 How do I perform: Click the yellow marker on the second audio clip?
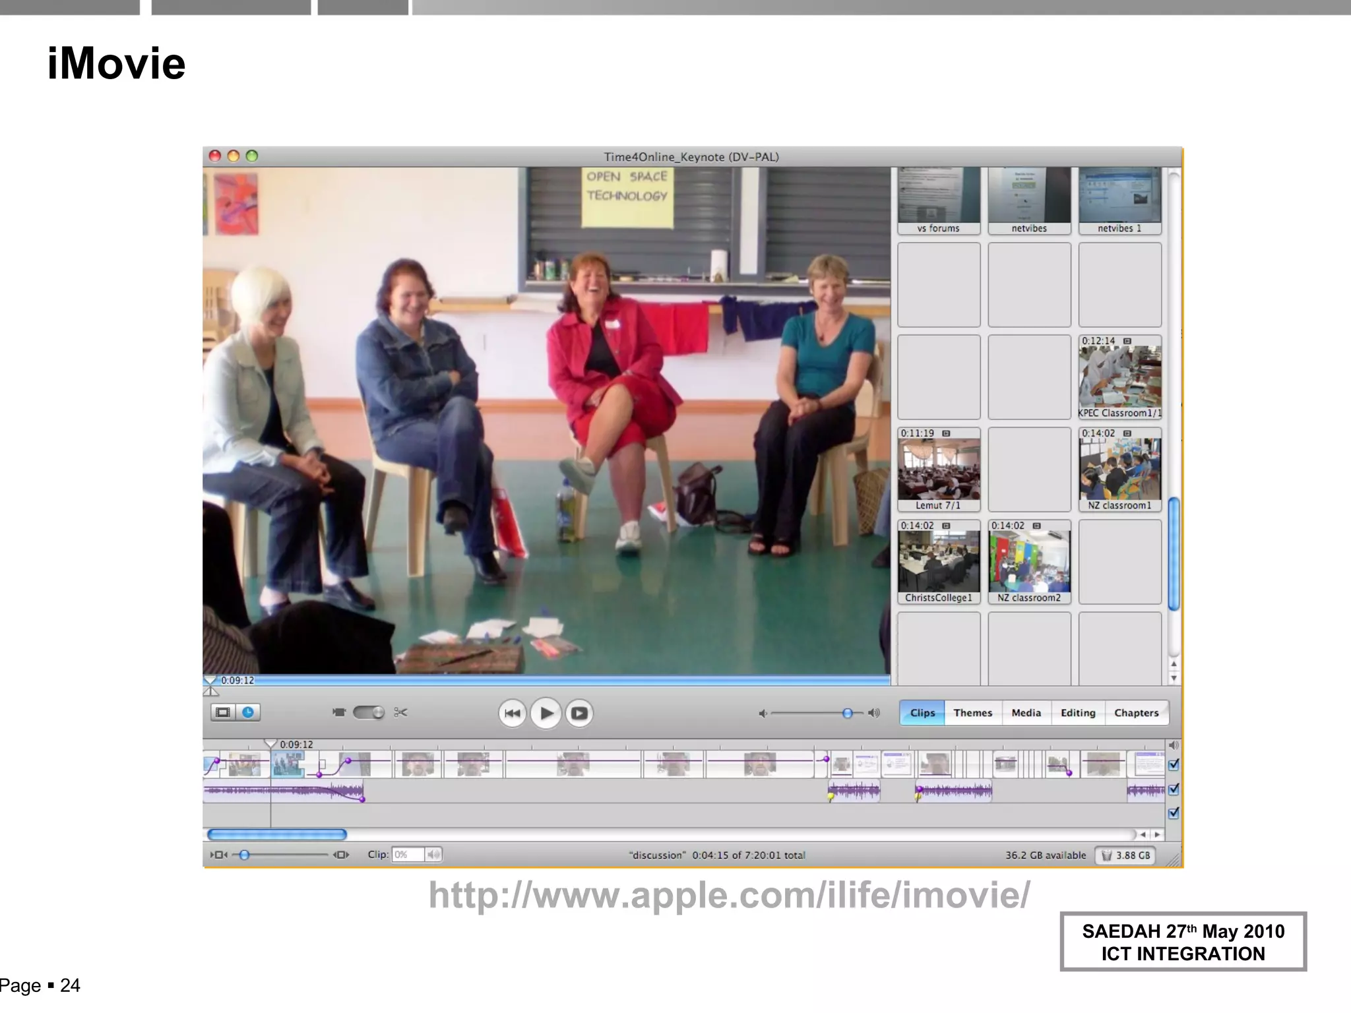coord(831,797)
